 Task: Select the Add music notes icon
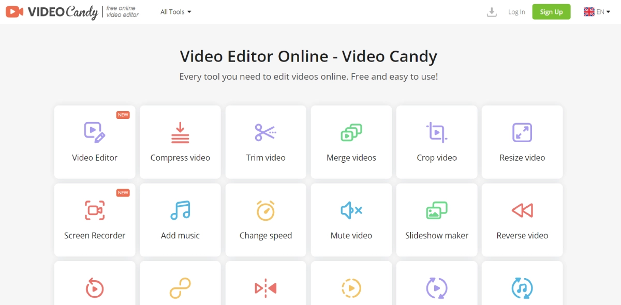point(180,210)
